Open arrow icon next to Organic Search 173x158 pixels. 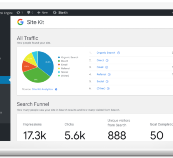pos(119,53)
